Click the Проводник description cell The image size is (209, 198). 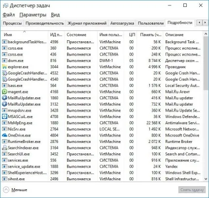[175, 67]
